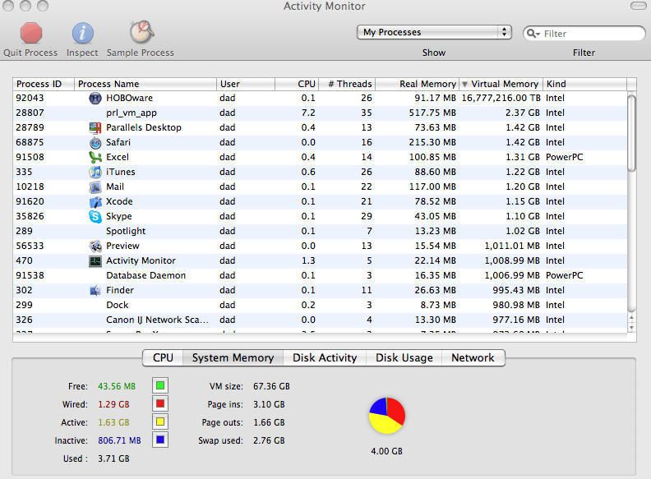
Task: Click the Quit Process stop-sign icon
Action: point(31,33)
